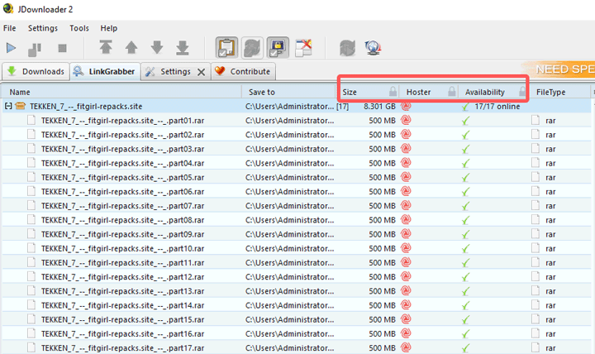Click rar filetype icon in part14.rar row
Image resolution: width=595 pixels, height=354 pixels.
pos(535,305)
